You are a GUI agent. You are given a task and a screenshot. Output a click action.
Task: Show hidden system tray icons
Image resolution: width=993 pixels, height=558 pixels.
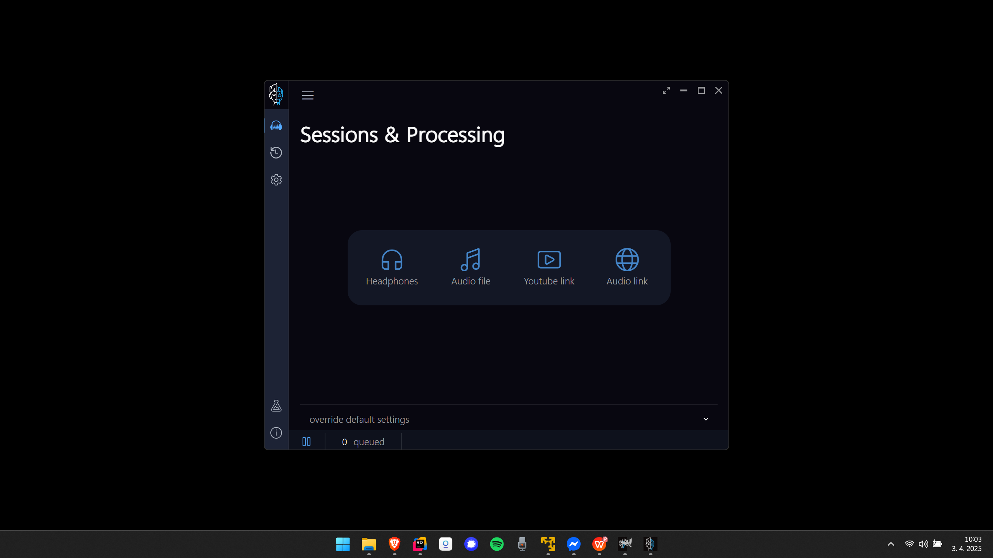coord(891,544)
